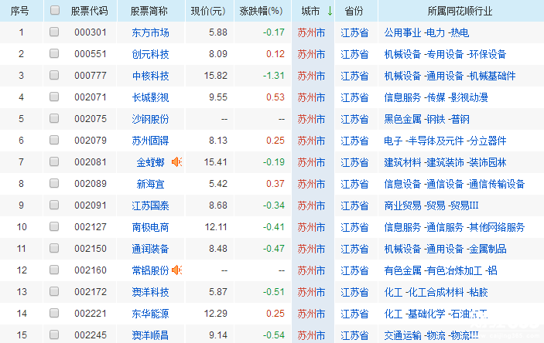The height and width of the screenshot is (343, 544).
Task: Open the 化工 -化工合成材料 -粘胶 industry link
Action: (x=436, y=292)
